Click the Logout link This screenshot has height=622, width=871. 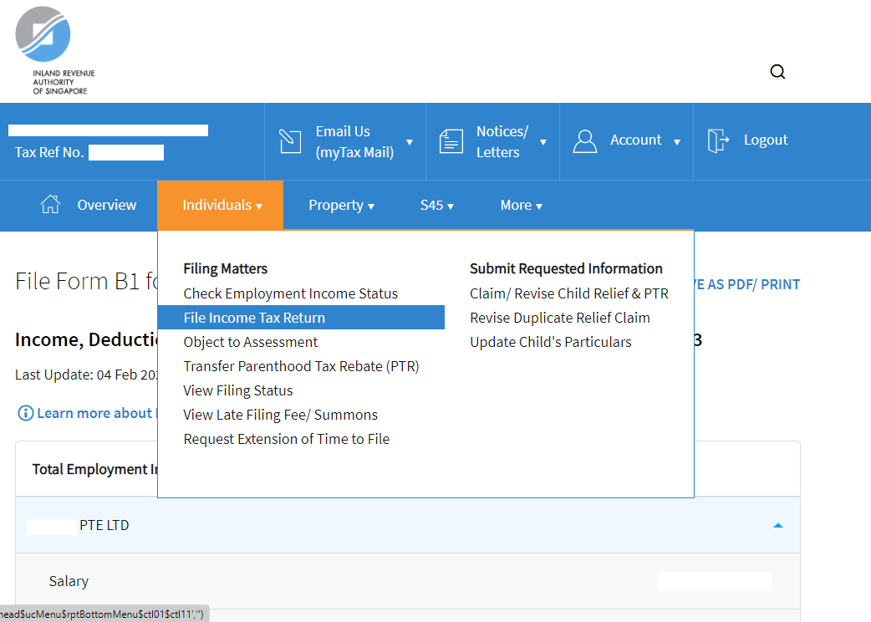click(766, 140)
